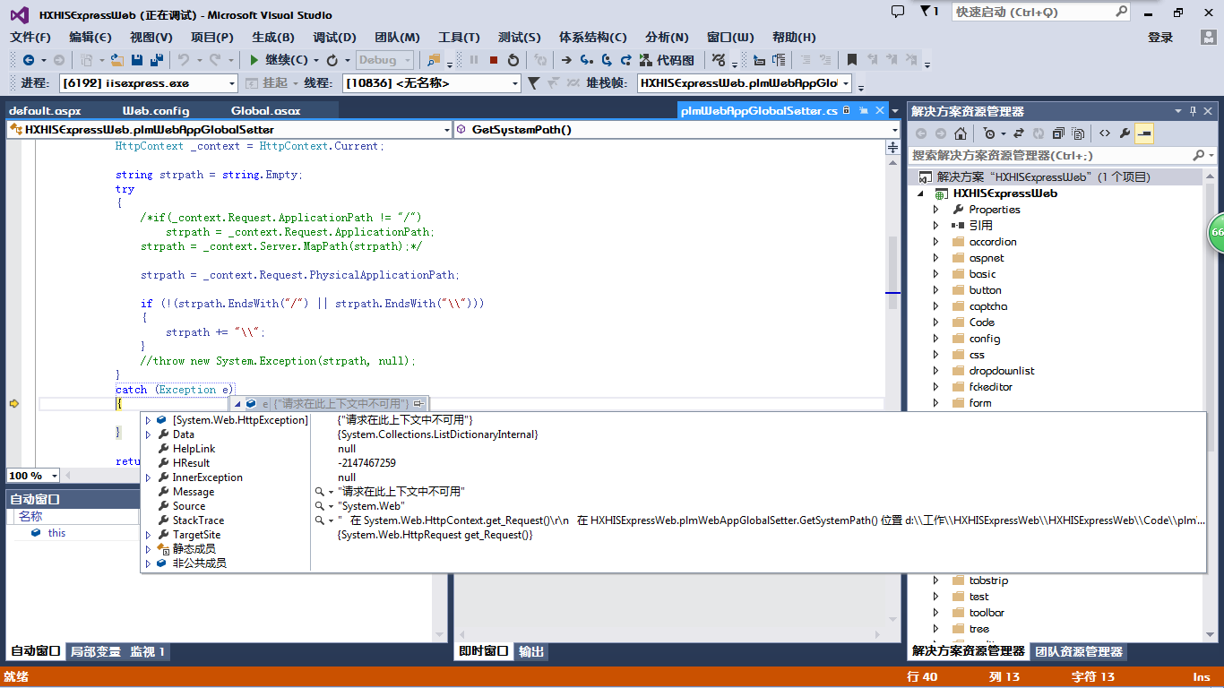Toggle pin on the exception datatip

pyautogui.click(x=418, y=404)
